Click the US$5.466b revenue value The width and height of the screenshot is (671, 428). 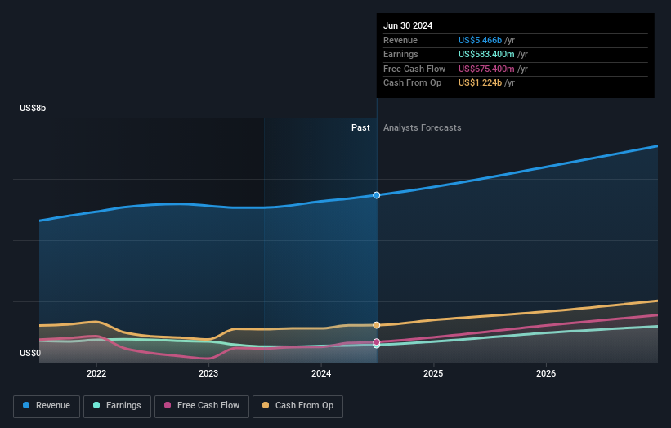(480, 40)
